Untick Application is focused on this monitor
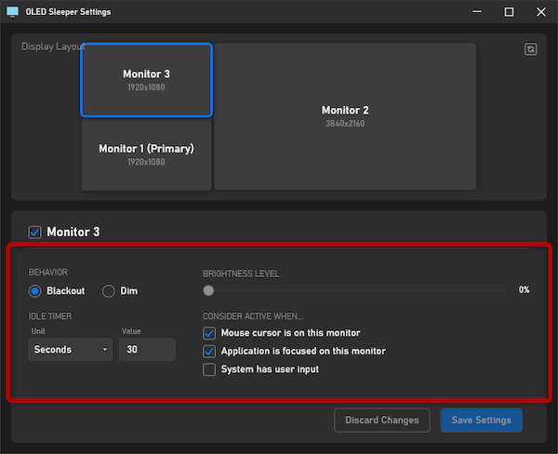This screenshot has height=454, width=558. pyautogui.click(x=209, y=352)
